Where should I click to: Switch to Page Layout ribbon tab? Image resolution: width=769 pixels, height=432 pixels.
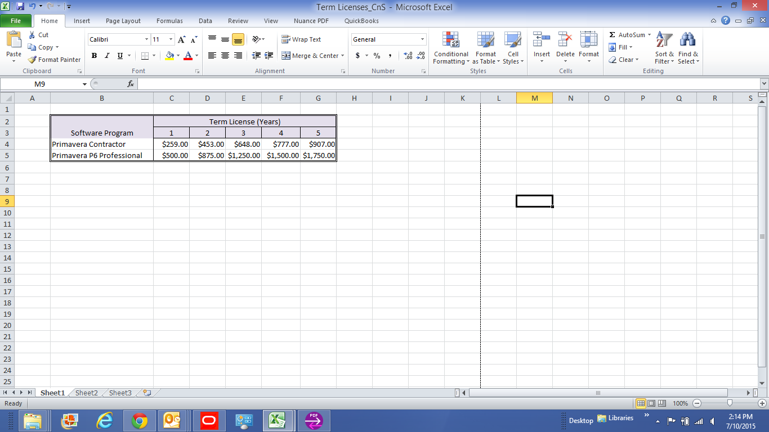pos(123,21)
